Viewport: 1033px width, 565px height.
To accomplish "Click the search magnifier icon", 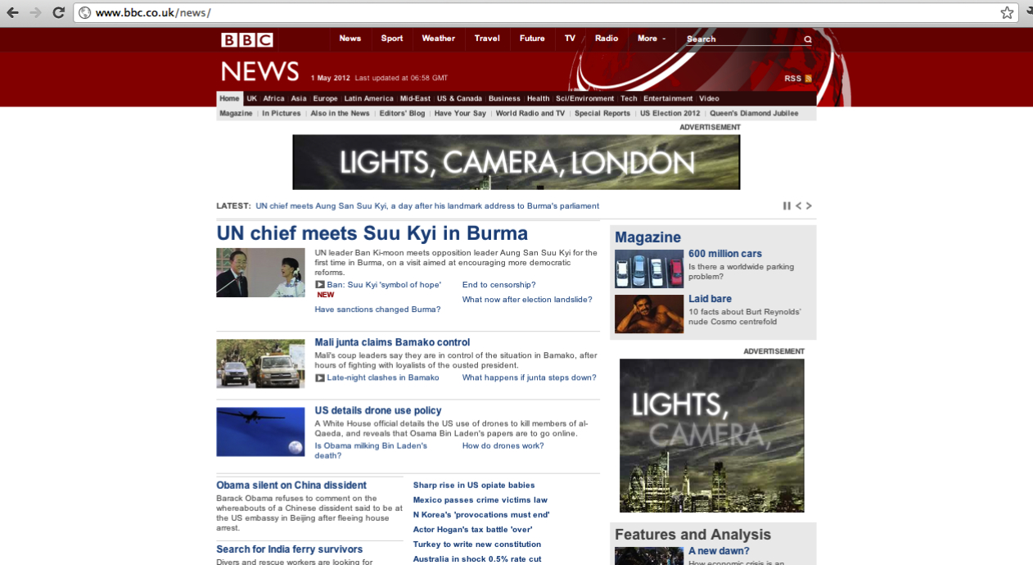I will (808, 39).
